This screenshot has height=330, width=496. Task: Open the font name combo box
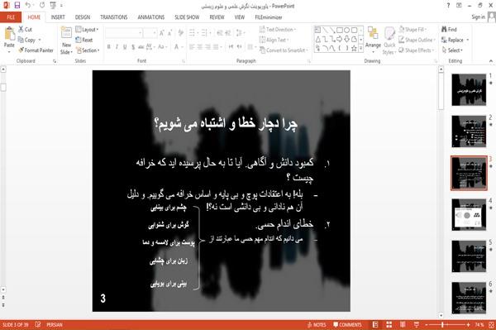(124, 33)
